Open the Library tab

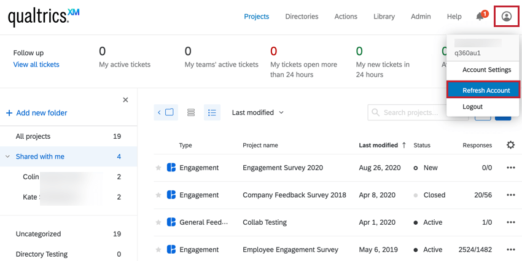tap(384, 17)
